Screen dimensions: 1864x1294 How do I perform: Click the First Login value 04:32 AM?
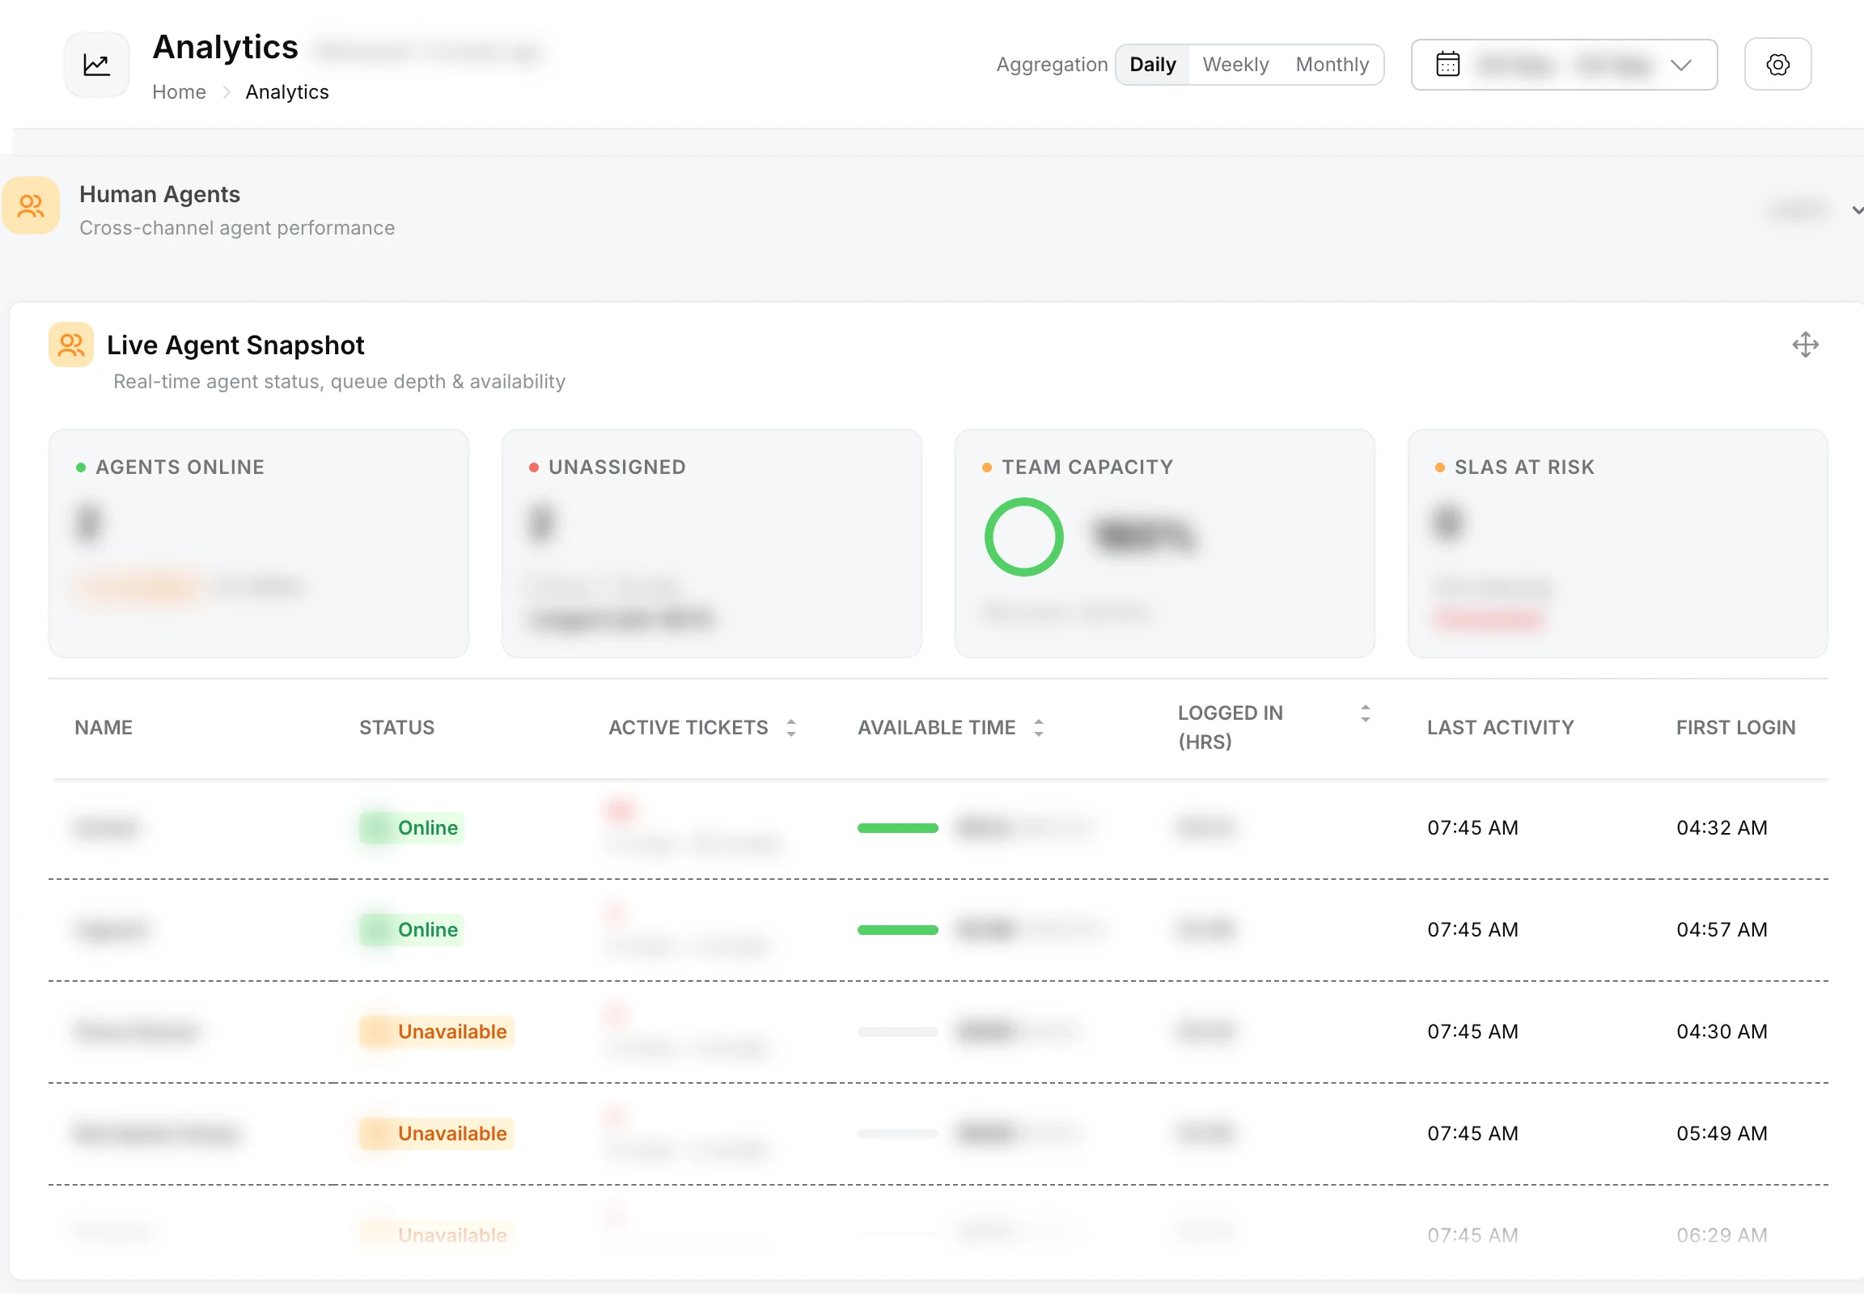tap(1722, 828)
